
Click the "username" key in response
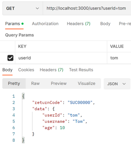coord(55,122)
